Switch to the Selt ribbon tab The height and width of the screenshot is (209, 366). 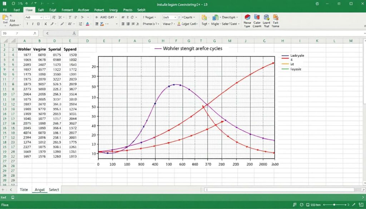coord(41,10)
